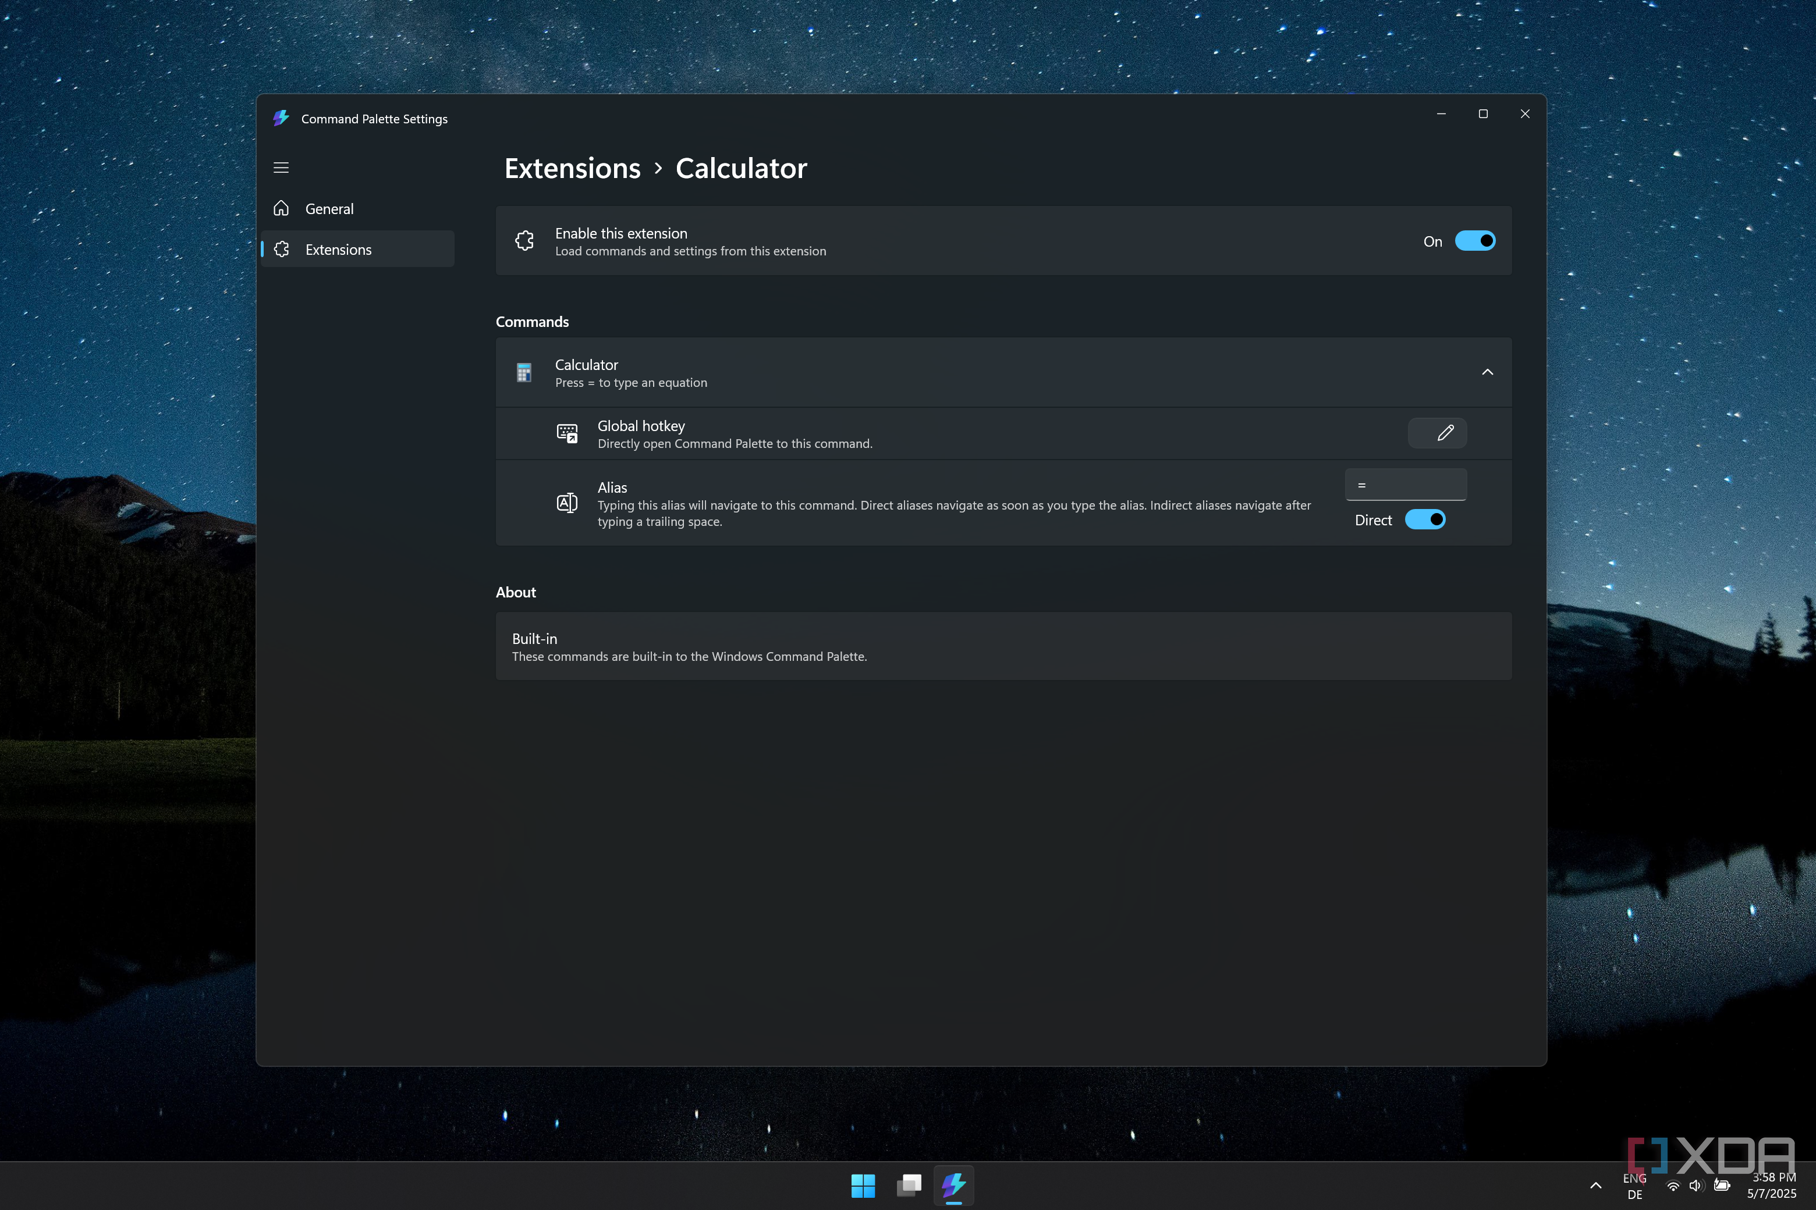Image resolution: width=1816 pixels, height=1210 pixels.
Task: Click the 'Commands' section heading
Action: 532,322
